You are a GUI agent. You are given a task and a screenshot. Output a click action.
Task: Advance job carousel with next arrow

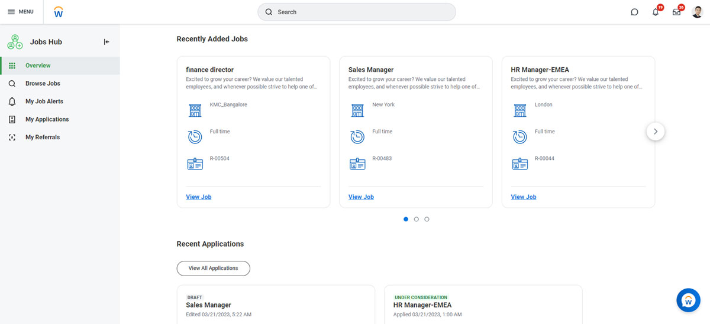point(656,132)
